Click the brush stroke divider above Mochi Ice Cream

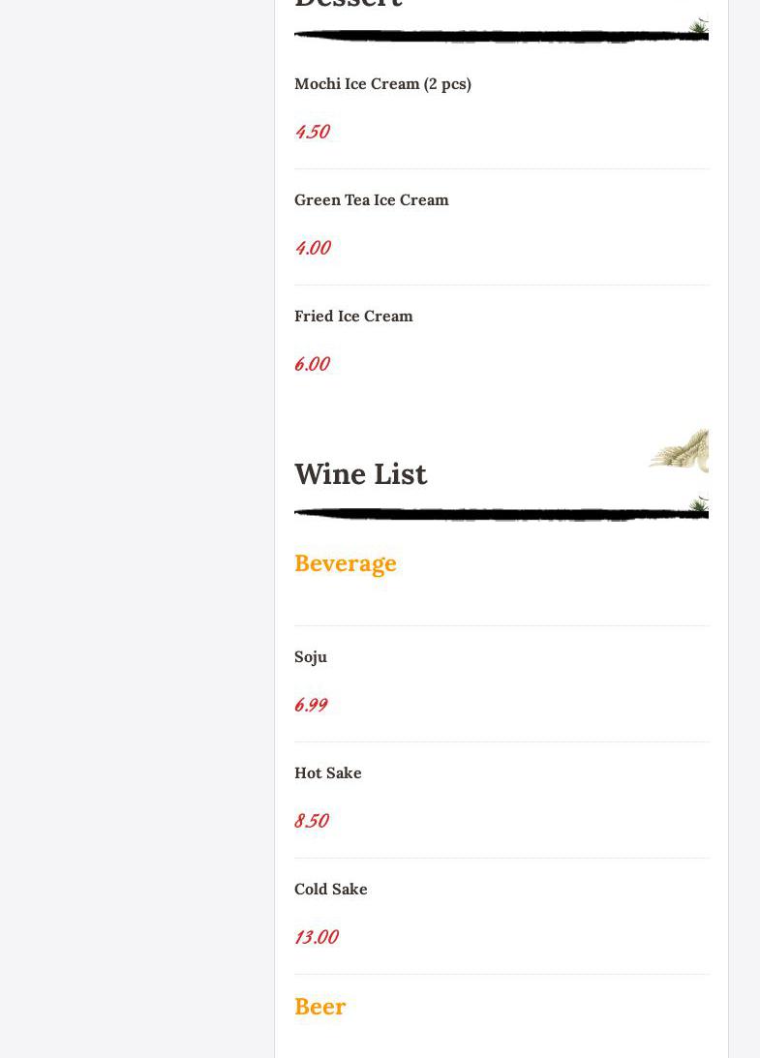tap(484, 37)
